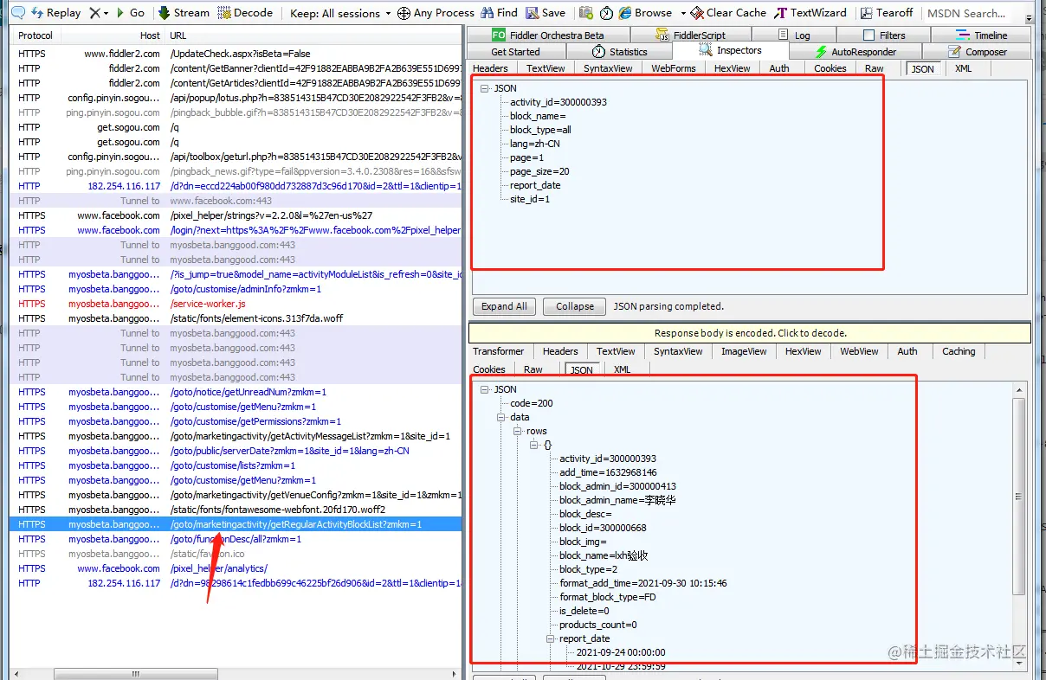Select the getUnreadNum session row
Viewport: 1046px width, 680px height.
coord(236,392)
